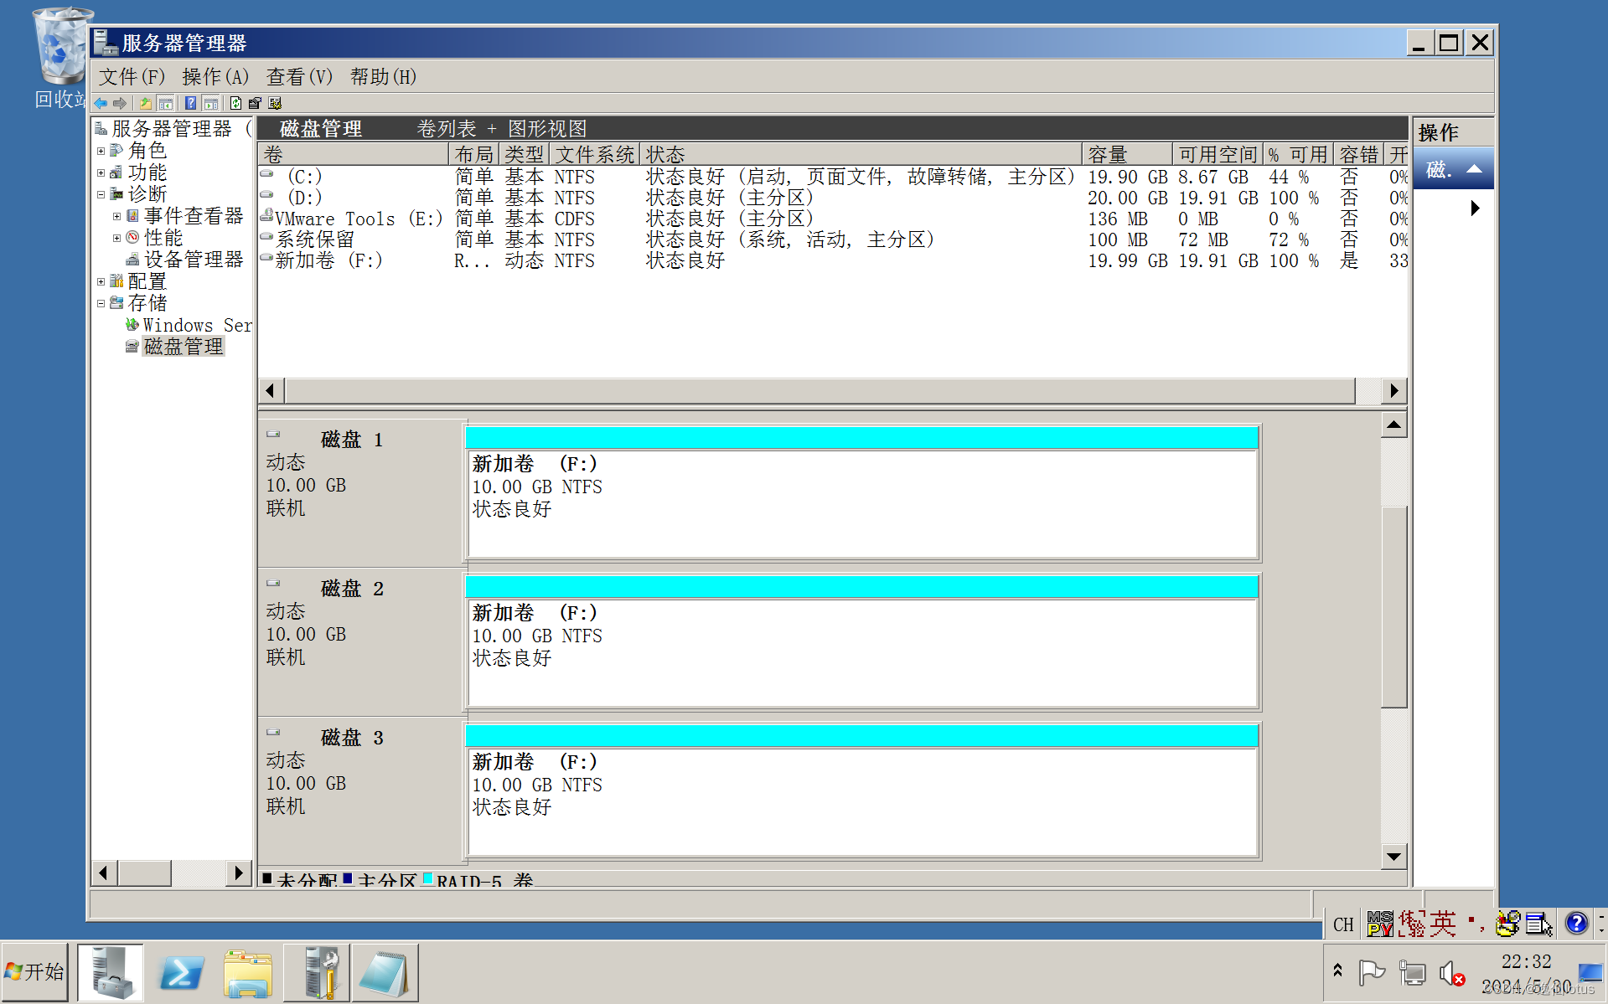Toggle show/hide console tree toolbar icon
1608x1004 pixels.
(x=166, y=103)
